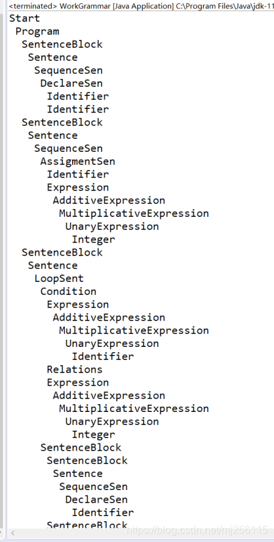Click the AssigmentSen node text
274x542 pixels.
point(77,162)
